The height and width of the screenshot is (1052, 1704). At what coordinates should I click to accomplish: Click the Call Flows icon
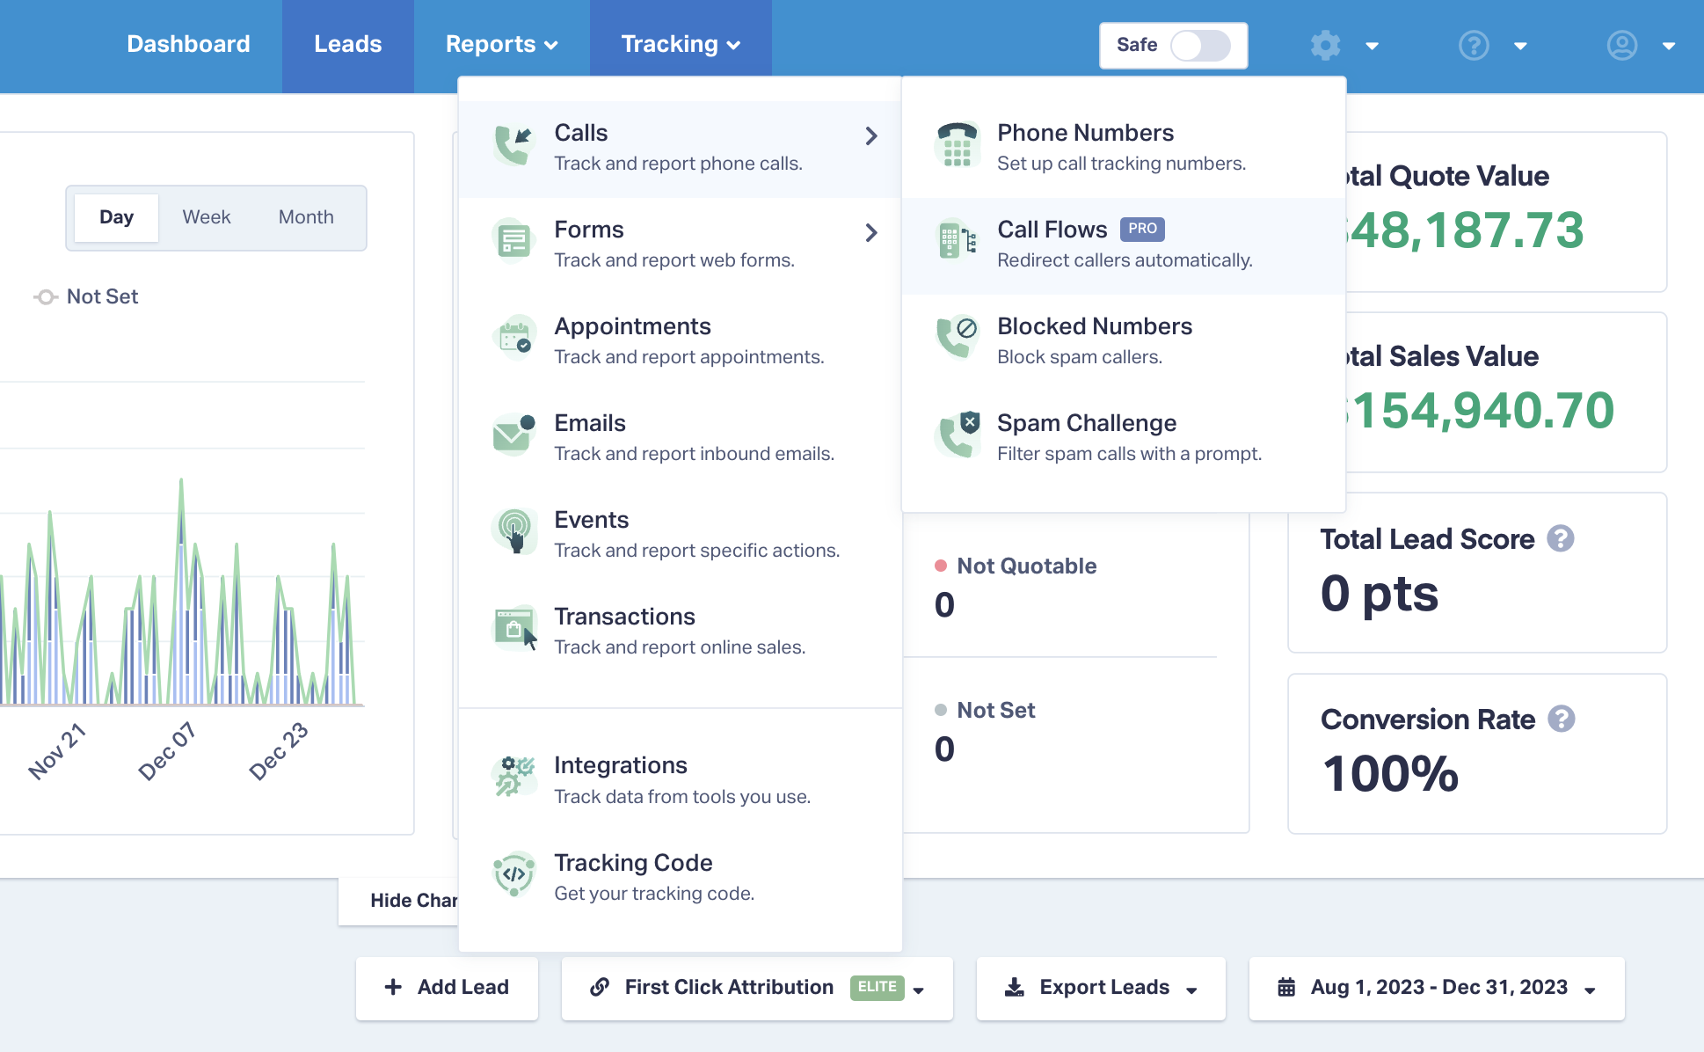point(957,239)
